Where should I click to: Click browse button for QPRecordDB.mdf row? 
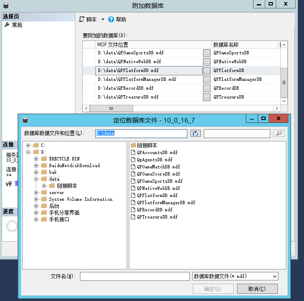pos(207,88)
